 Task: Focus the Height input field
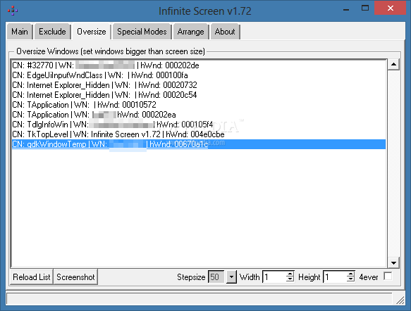335,277
